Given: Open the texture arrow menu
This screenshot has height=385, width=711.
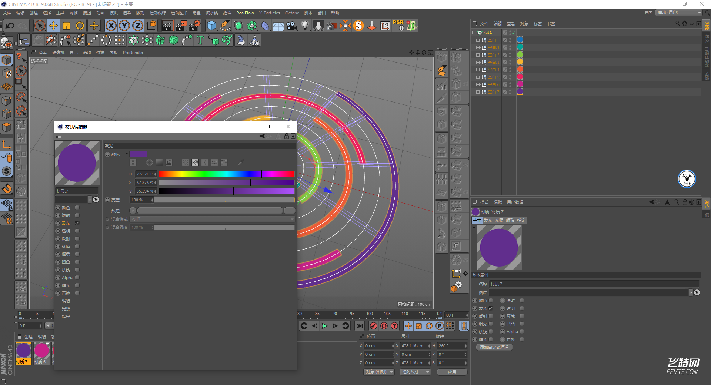Looking at the screenshot, I should (x=133, y=211).
